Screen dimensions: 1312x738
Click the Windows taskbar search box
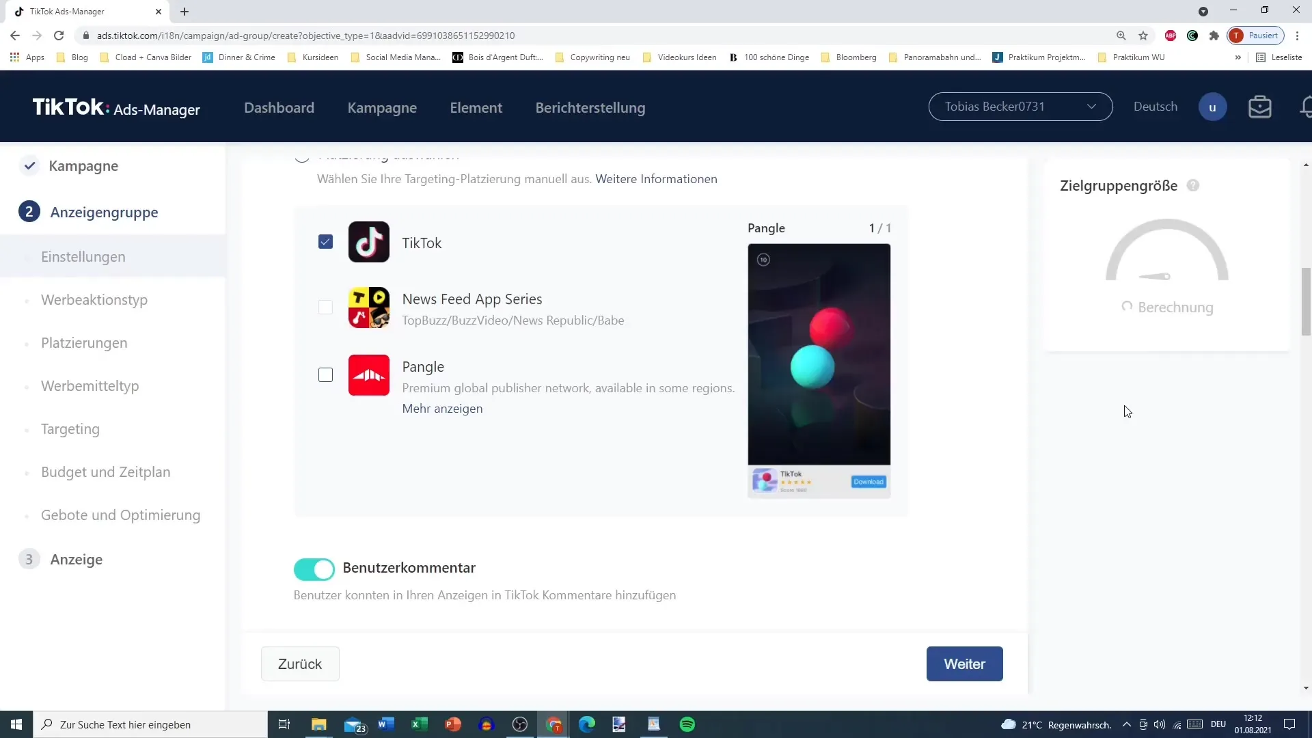[150, 724]
